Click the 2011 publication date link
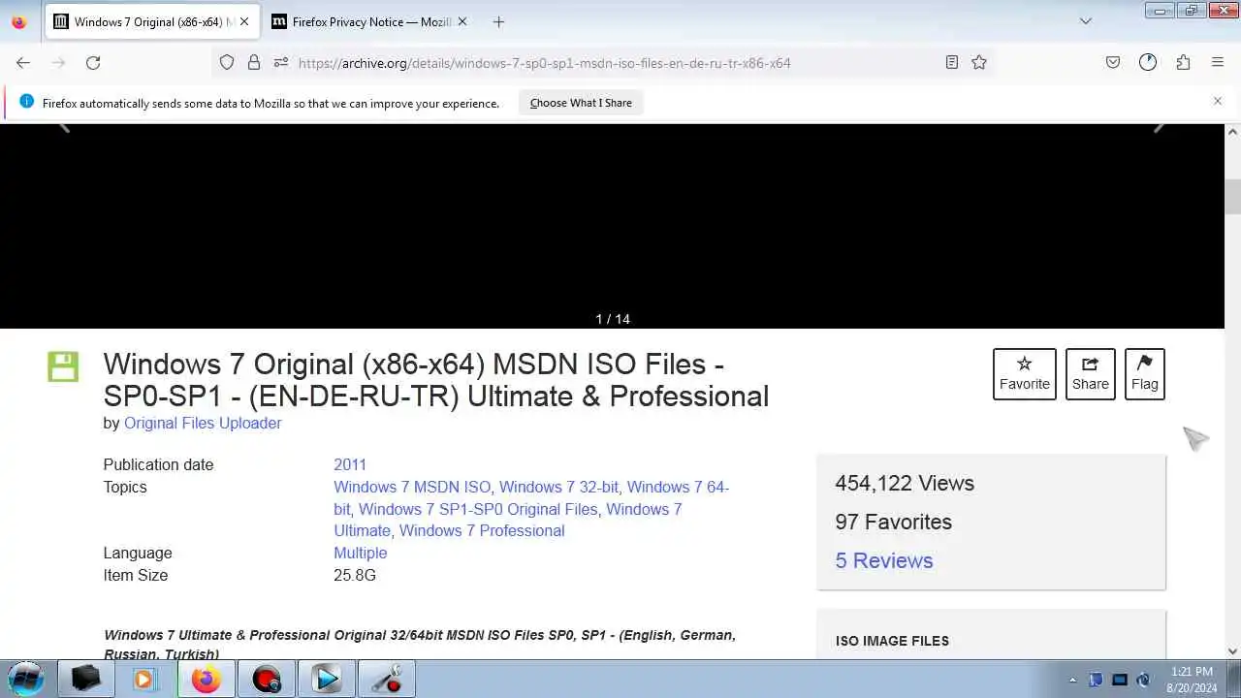The height and width of the screenshot is (698, 1241). point(350,464)
